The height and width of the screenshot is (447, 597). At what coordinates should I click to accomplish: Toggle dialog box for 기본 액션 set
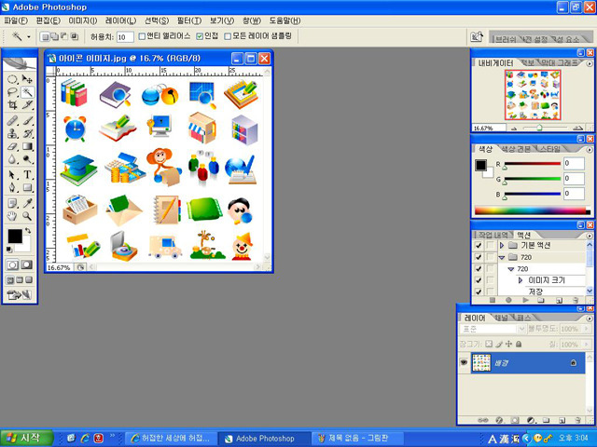(490, 246)
